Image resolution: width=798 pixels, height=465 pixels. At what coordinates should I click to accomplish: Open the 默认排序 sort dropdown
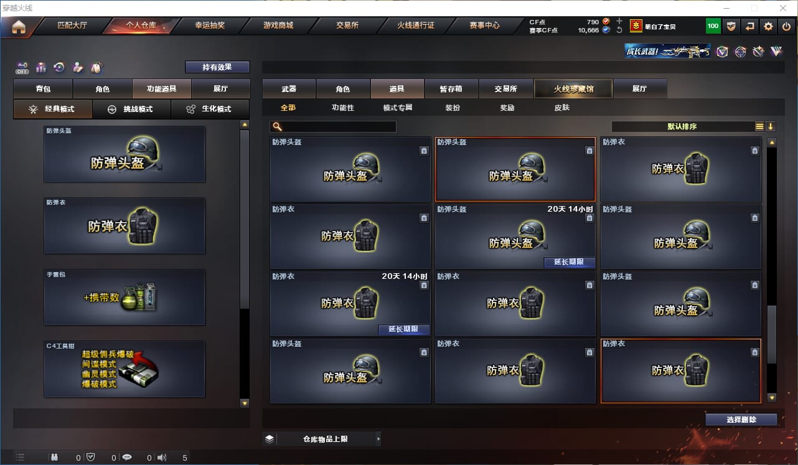(x=682, y=126)
